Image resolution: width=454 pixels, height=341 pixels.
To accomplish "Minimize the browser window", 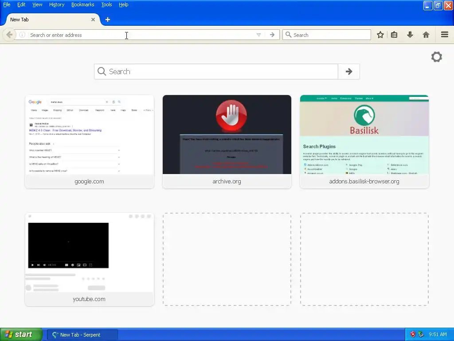I will (x=428, y=5).
